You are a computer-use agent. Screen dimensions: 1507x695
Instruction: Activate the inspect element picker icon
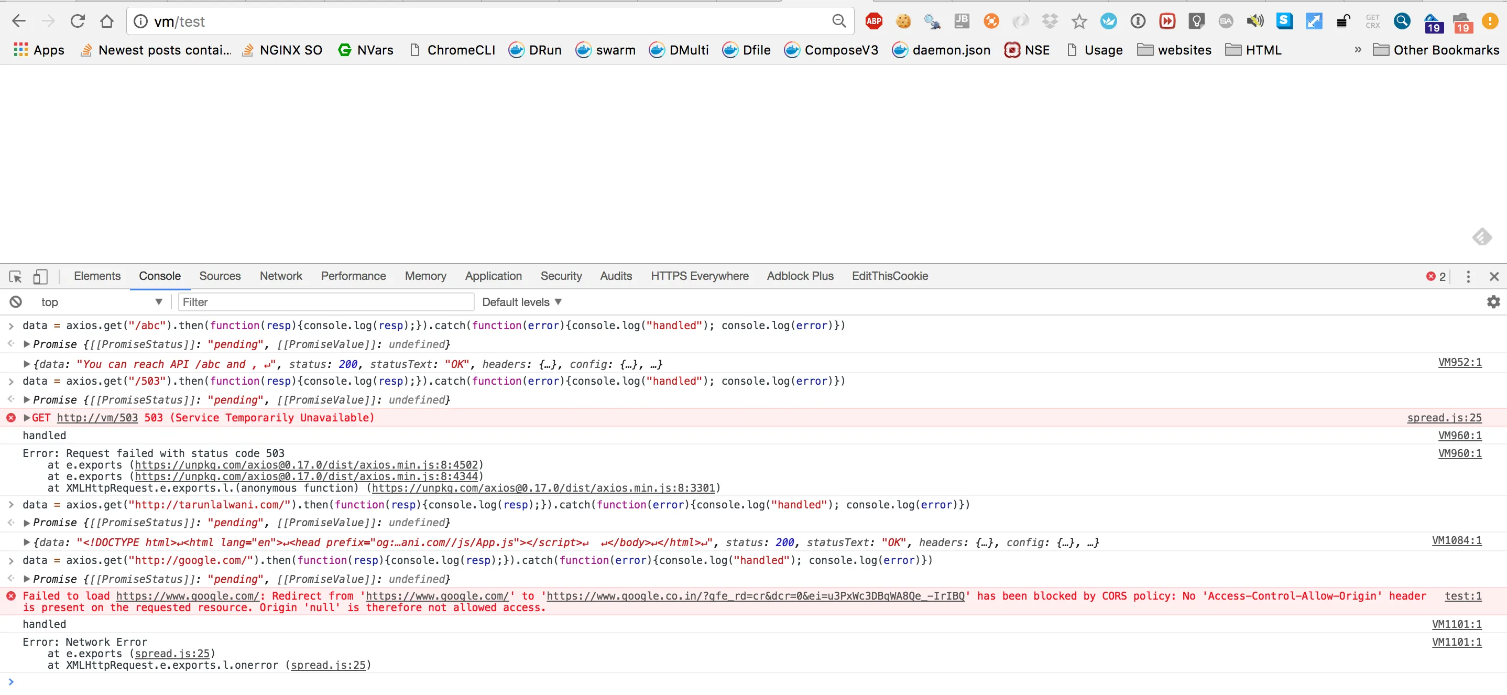click(x=16, y=276)
